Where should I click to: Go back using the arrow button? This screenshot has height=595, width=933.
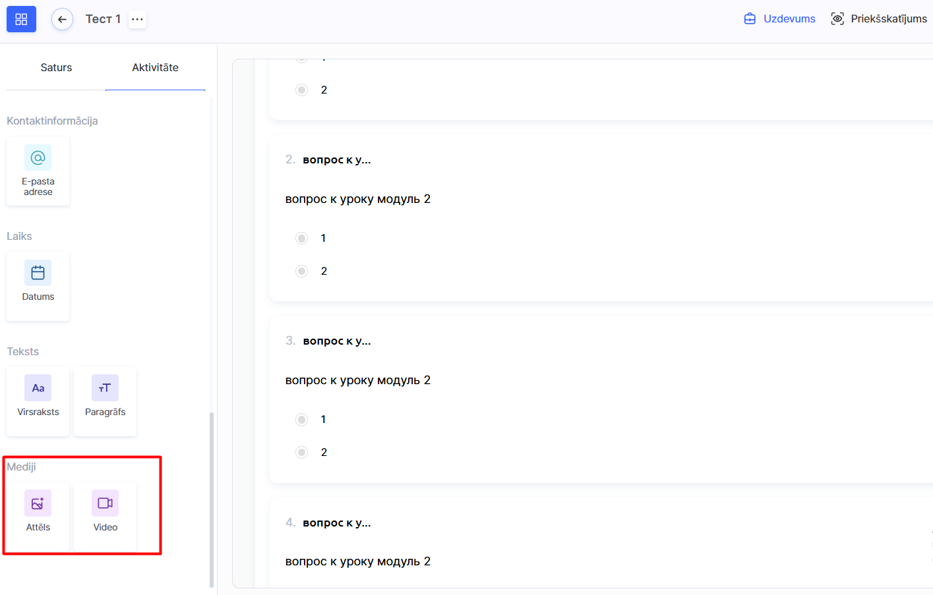(62, 19)
